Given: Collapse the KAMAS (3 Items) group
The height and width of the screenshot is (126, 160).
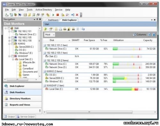Looking at the screenshot, I should [45, 71].
